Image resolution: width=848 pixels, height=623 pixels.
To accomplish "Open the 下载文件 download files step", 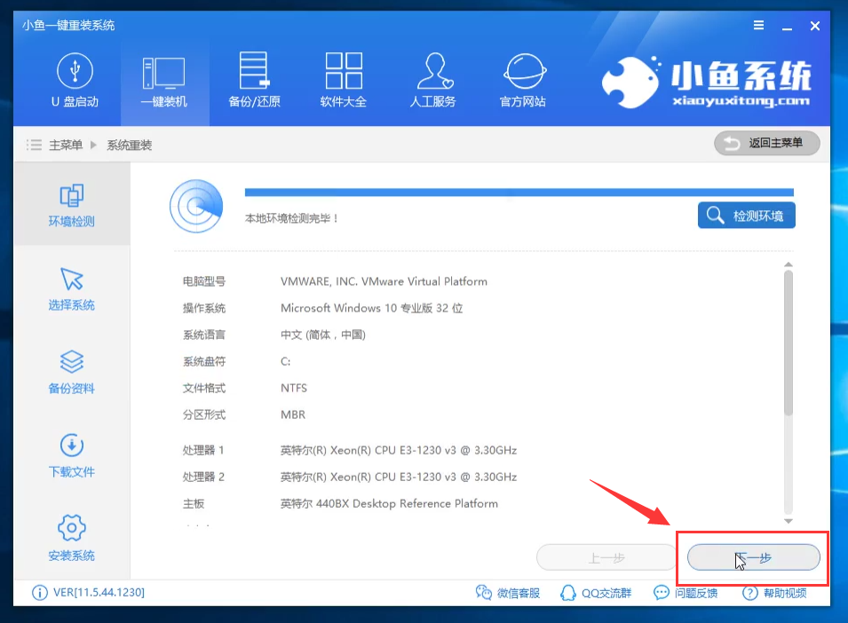I will 71,455.
